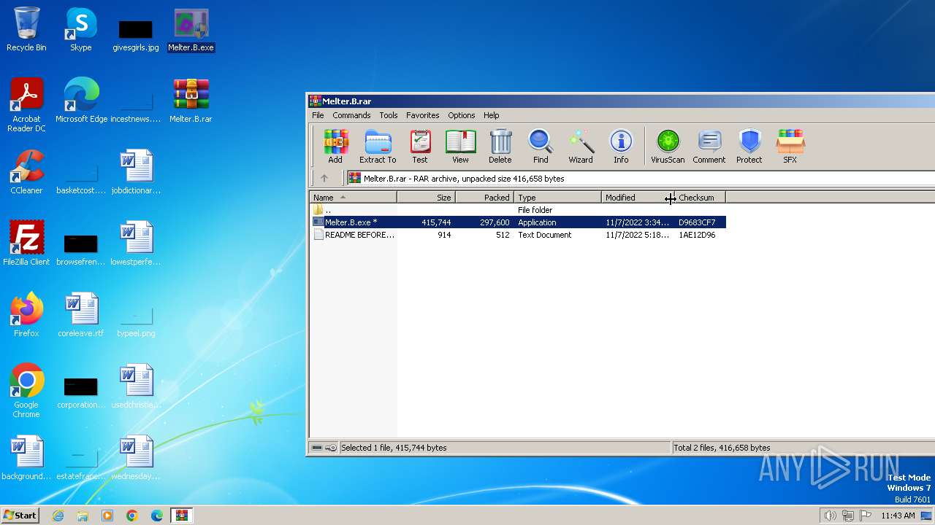The height and width of the screenshot is (525, 935).
Task: Click the Skype desktop shortcut
Action: pyautogui.click(x=81, y=29)
